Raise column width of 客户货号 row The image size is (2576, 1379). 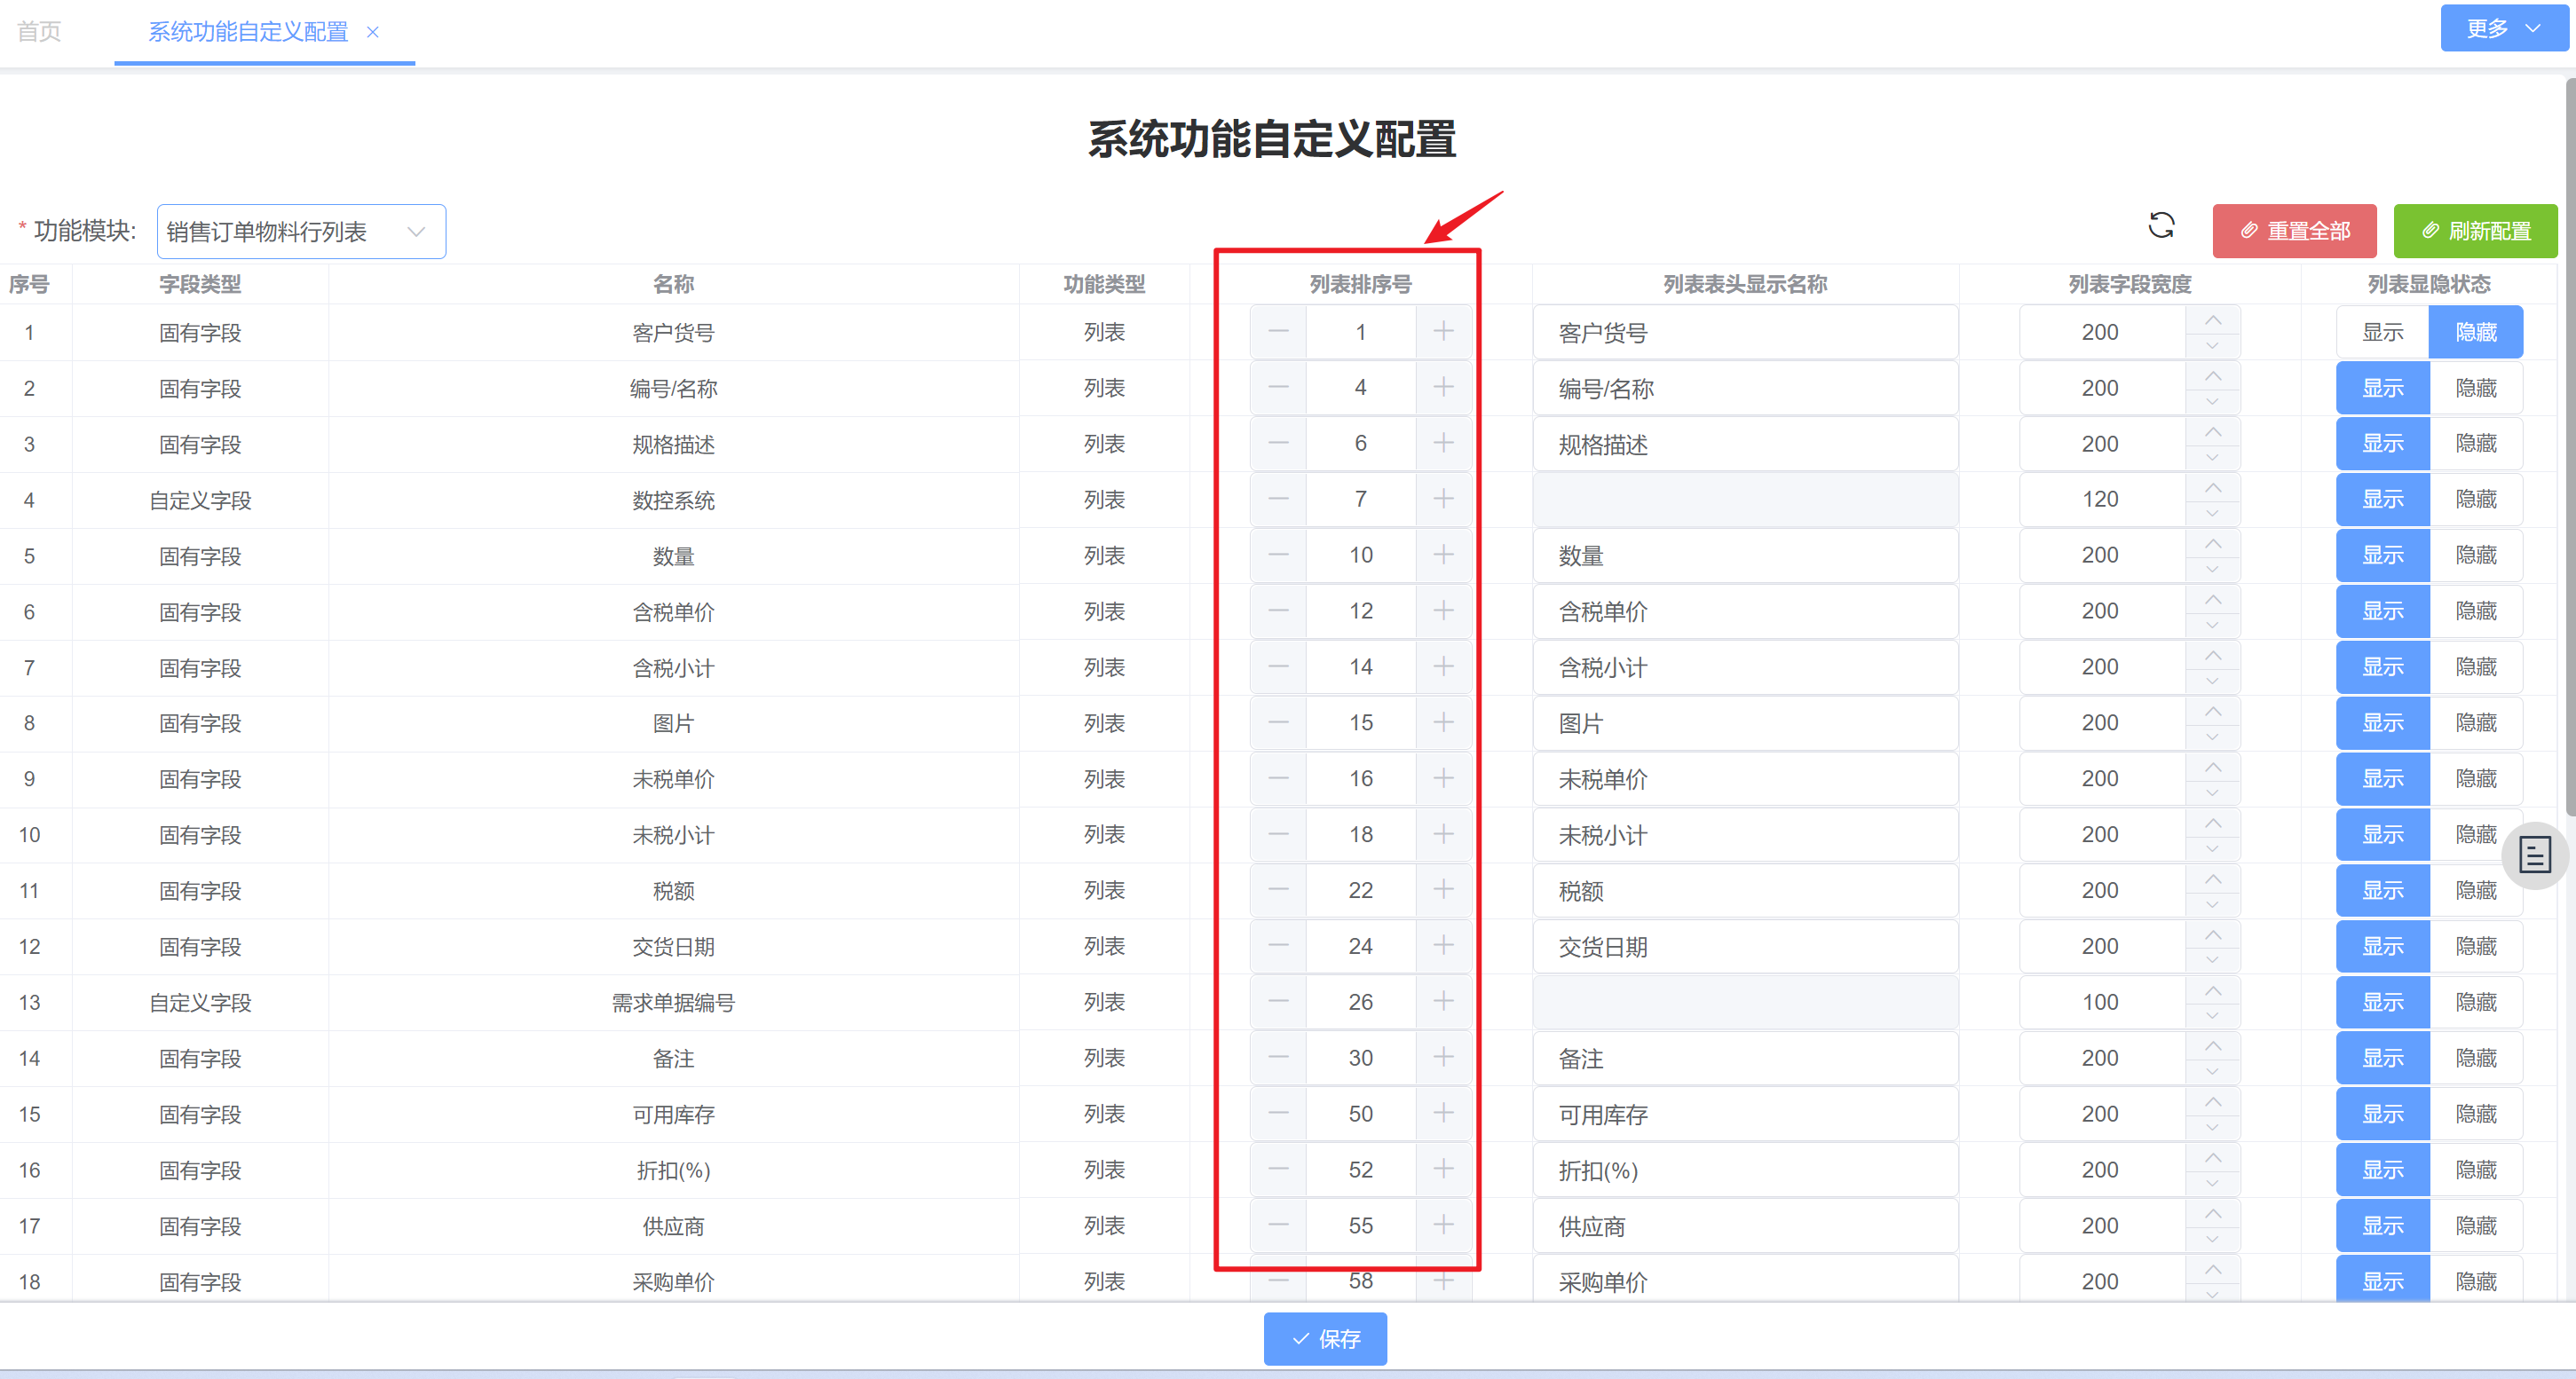click(x=2212, y=320)
